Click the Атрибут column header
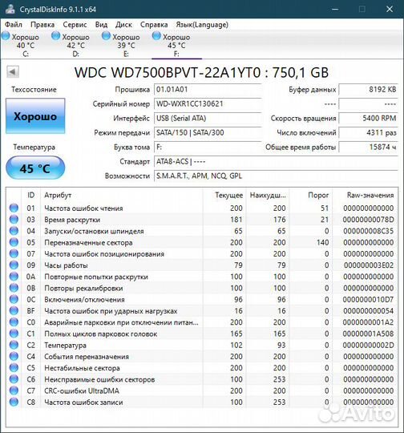The image size is (404, 433). click(x=122, y=195)
